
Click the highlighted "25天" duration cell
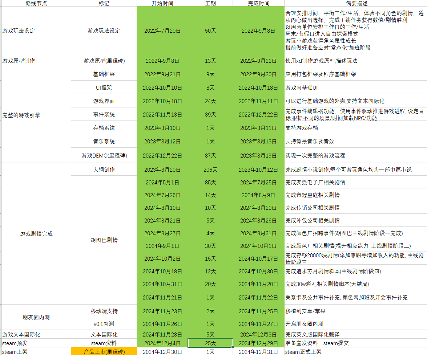coord(210,343)
